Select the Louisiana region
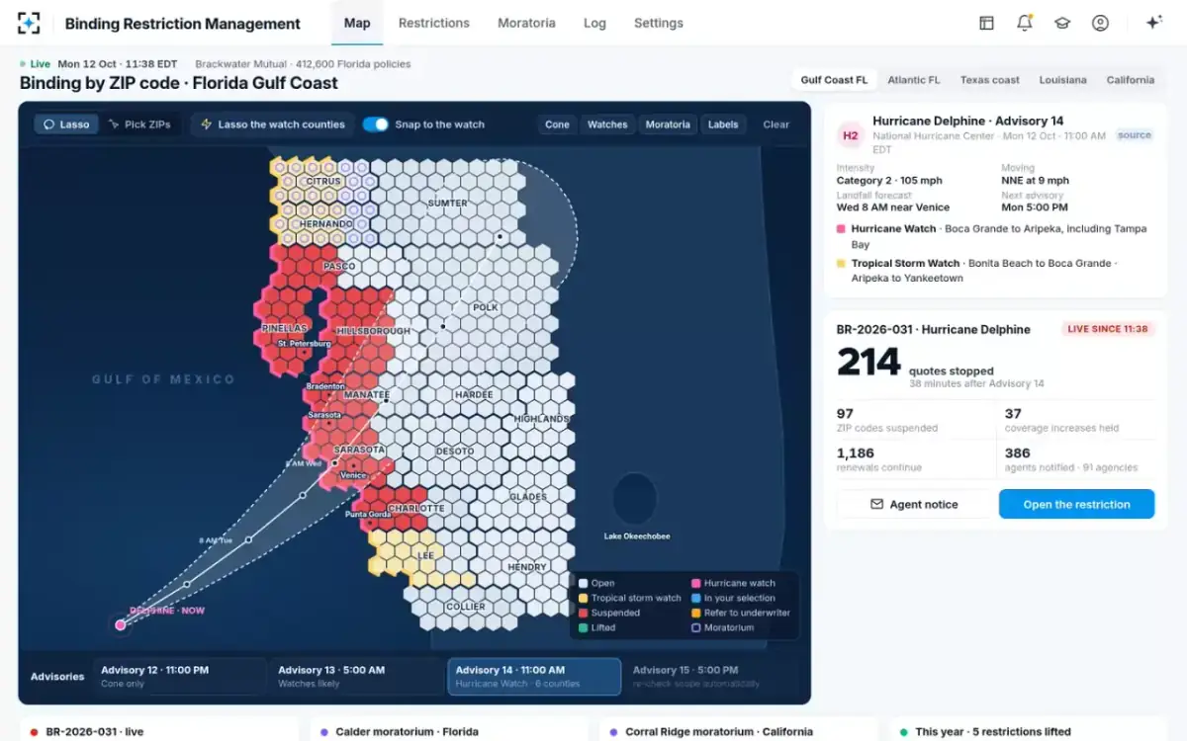This screenshot has width=1187, height=741. pyautogui.click(x=1062, y=80)
